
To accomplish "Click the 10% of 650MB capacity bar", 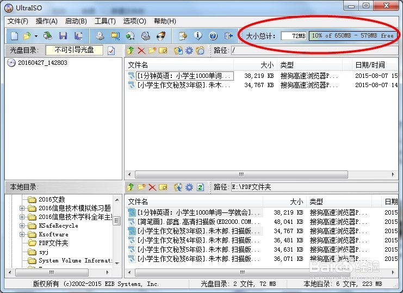I will 353,36.
